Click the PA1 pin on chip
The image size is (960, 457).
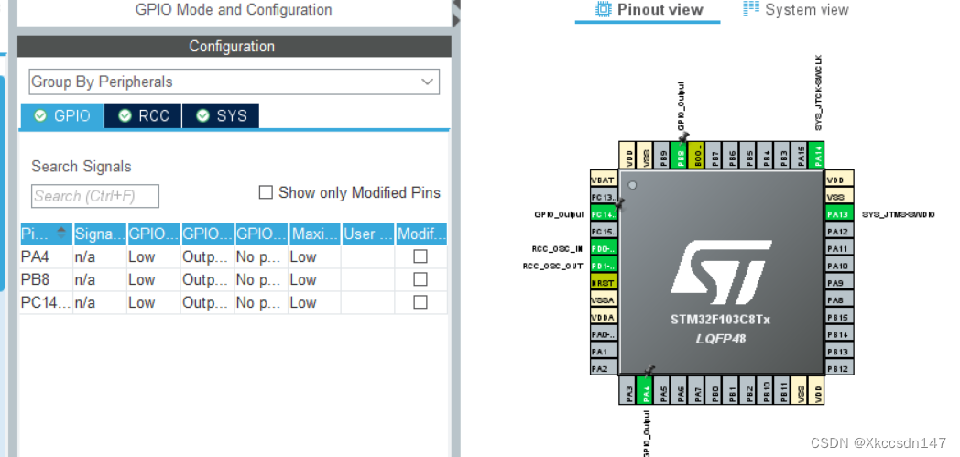(604, 352)
